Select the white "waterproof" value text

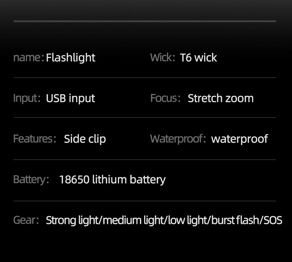tap(240, 139)
